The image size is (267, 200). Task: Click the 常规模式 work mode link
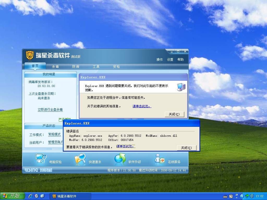pyautogui.click(x=54, y=134)
